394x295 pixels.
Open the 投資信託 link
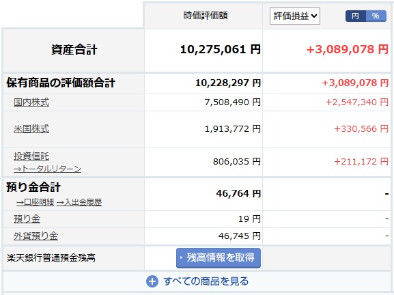[x=31, y=156]
